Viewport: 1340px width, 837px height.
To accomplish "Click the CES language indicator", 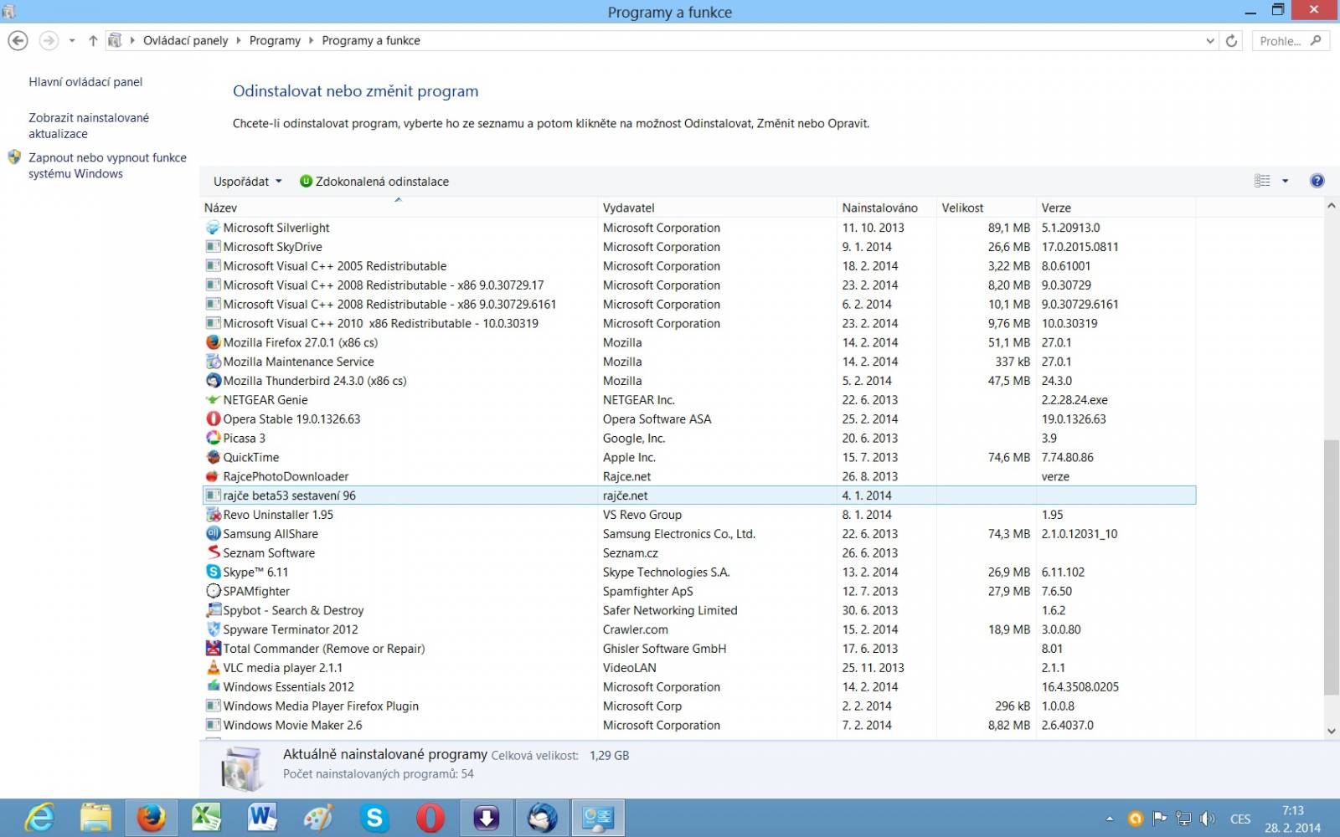I will 1240,819.
